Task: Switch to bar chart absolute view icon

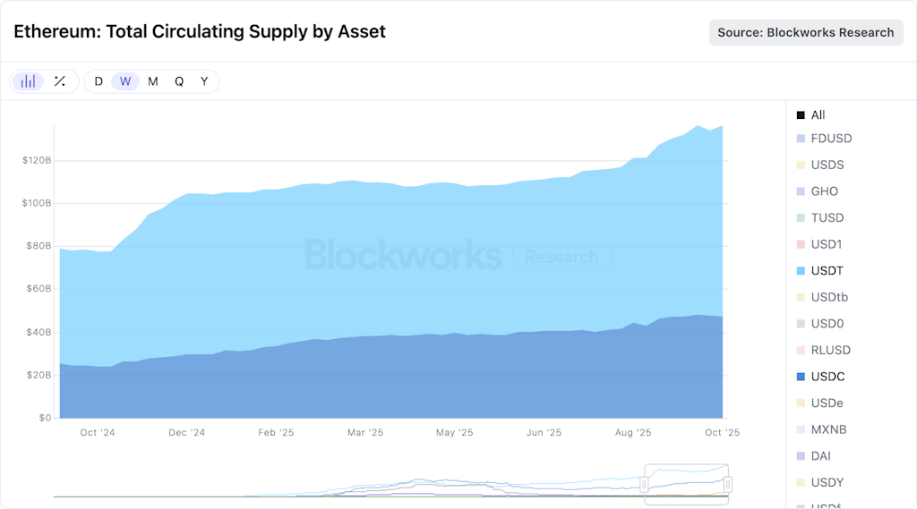Action: coord(29,81)
